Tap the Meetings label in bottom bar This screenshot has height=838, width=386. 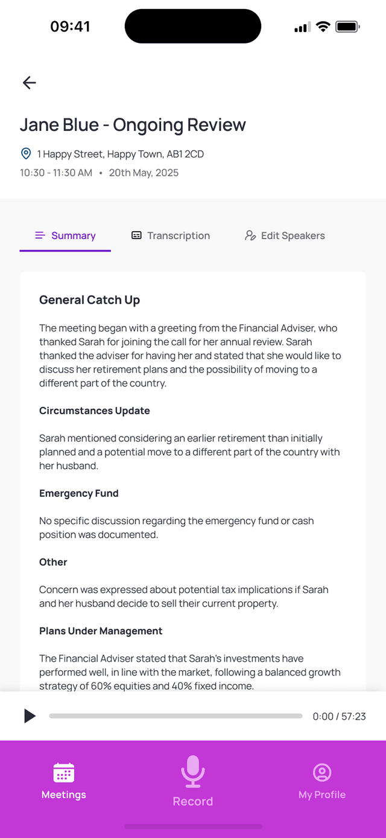63,795
